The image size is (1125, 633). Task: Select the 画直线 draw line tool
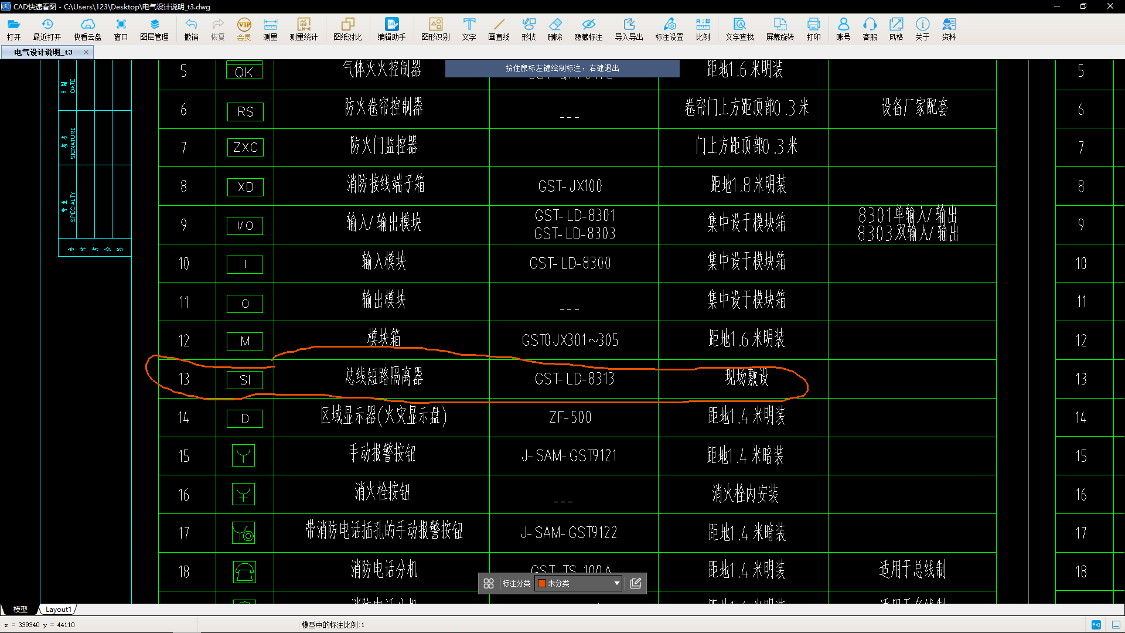click(499, 29)
